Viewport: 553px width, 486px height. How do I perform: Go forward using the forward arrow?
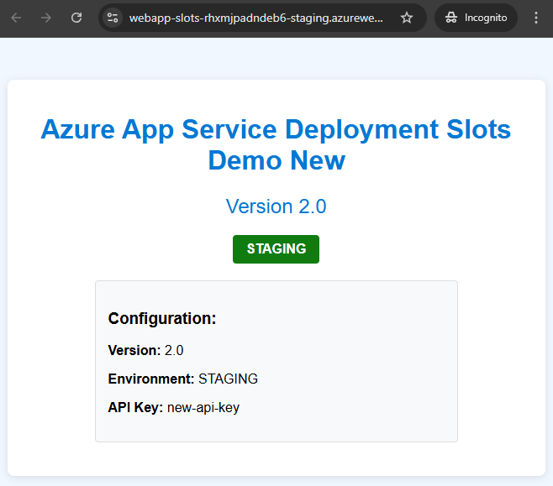pos(46,18)
